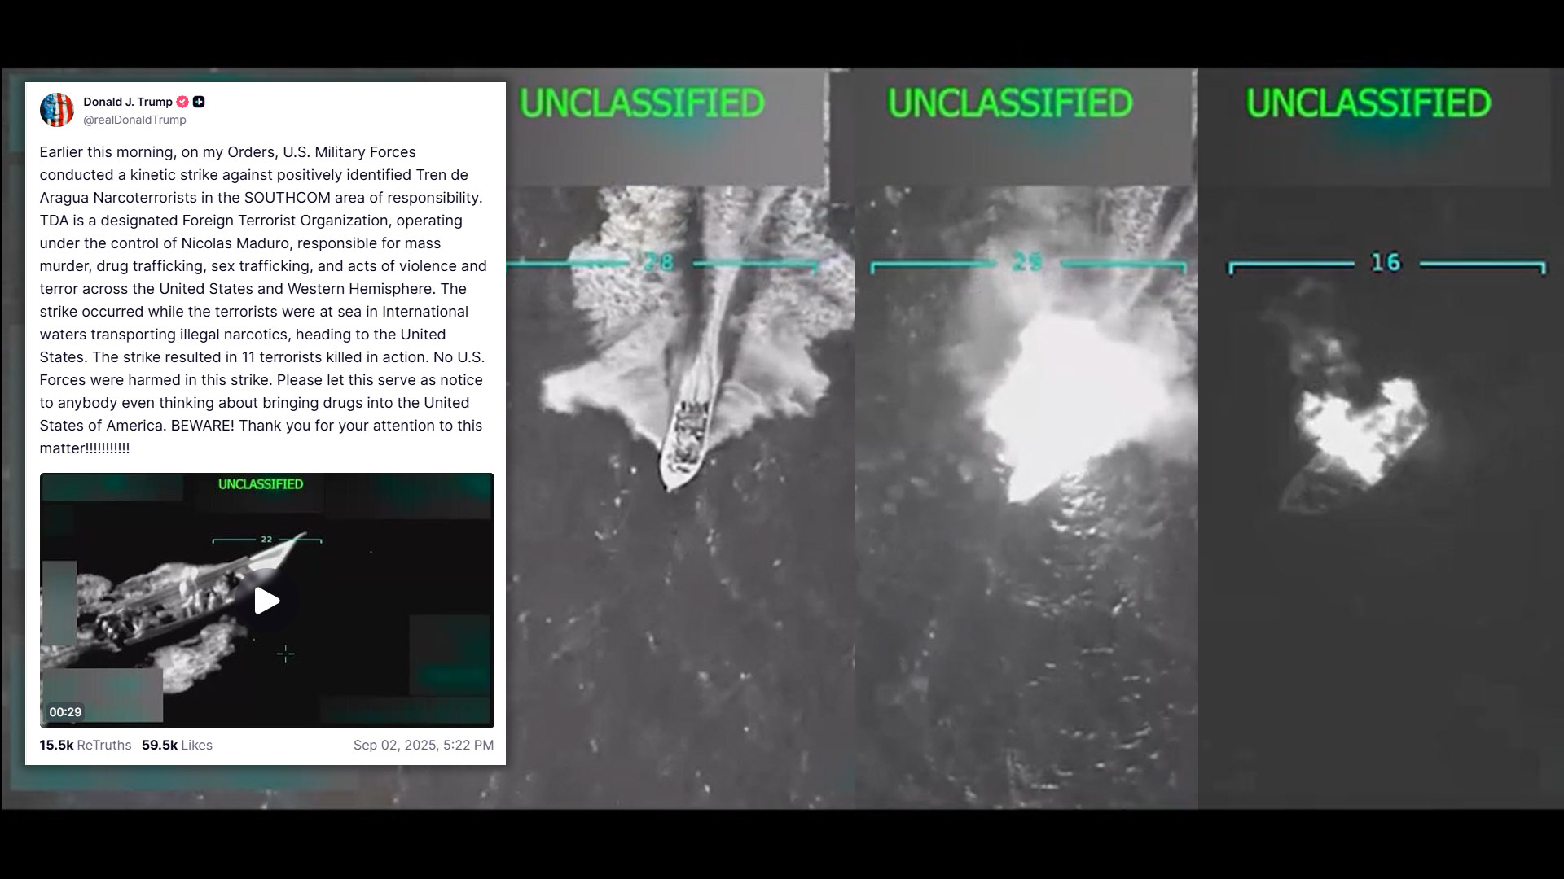Play the embedded strike video
Image resolution: width=1564 pixels, height=879 pixels.
coord(267,601)
